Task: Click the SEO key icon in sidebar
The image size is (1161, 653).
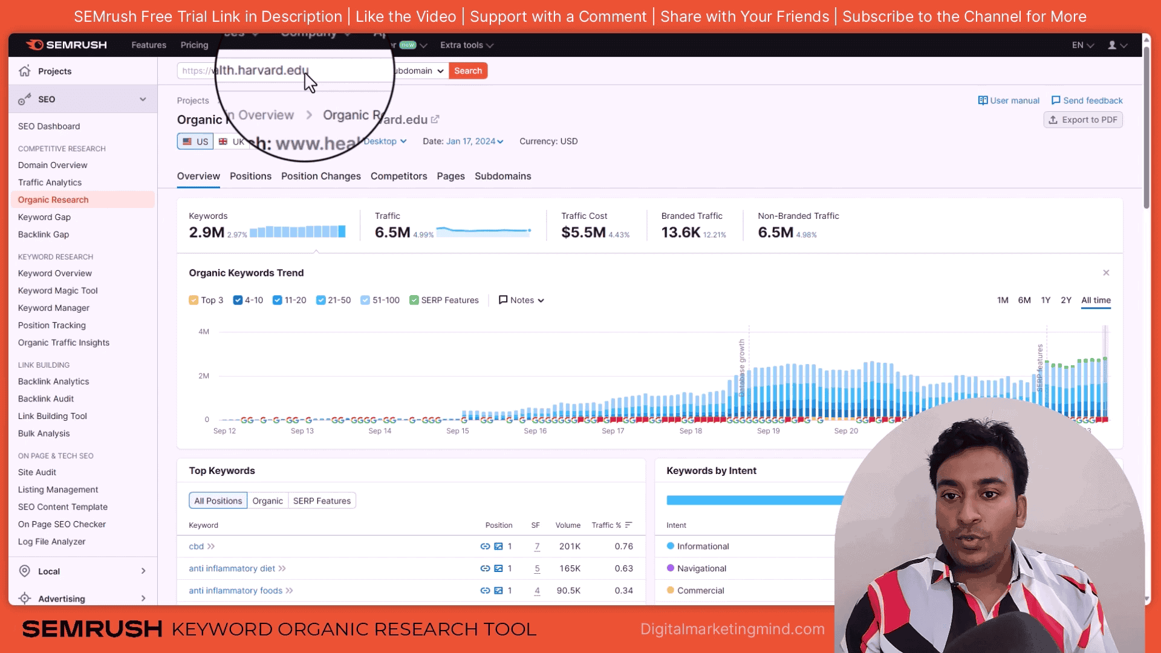Action: 25,99
